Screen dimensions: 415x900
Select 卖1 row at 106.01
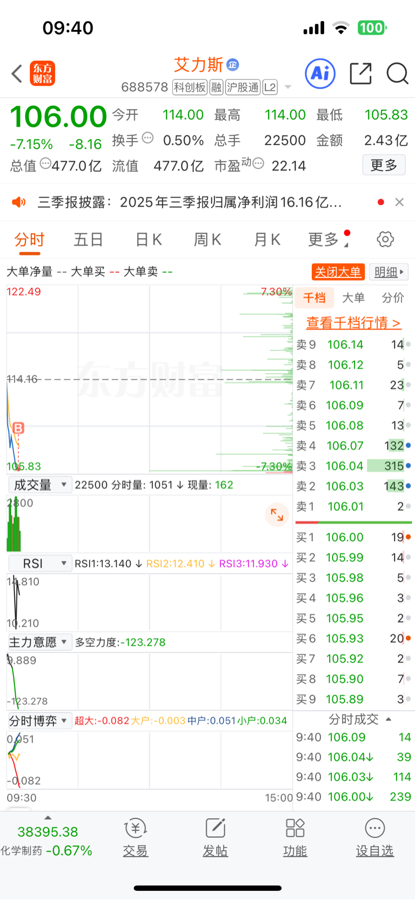353,507
